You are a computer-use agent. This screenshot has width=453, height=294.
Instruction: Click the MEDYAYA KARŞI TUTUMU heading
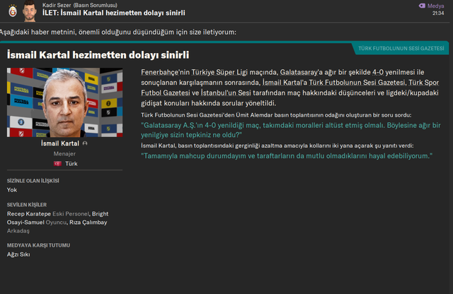tap(38, 245)
